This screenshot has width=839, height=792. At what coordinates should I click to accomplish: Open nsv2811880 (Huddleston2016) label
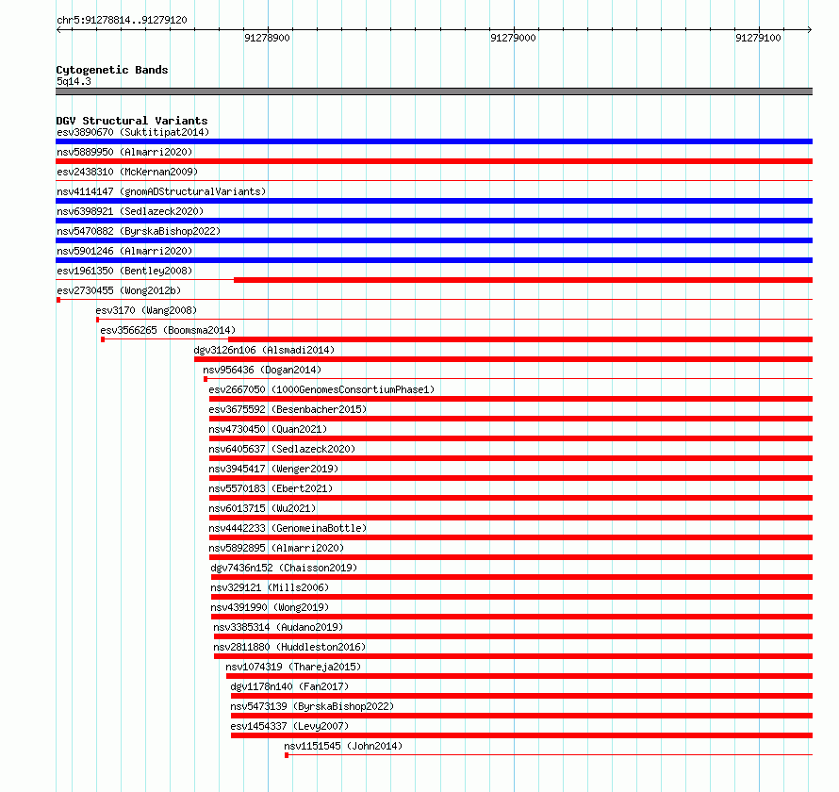pyautogui.click(x=289, y=647)
